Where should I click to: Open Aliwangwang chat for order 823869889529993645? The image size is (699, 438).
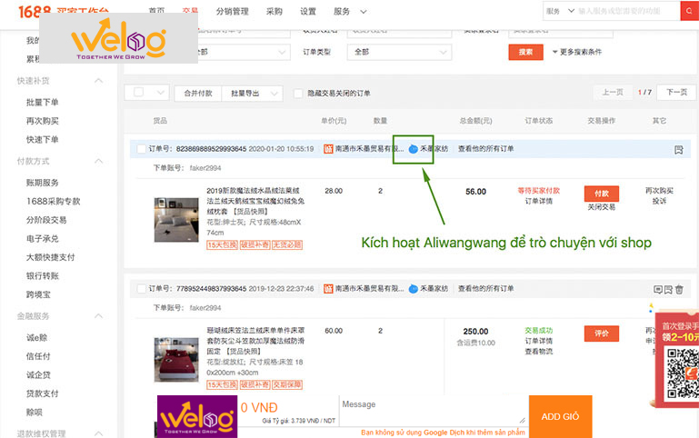pos(414,149)
